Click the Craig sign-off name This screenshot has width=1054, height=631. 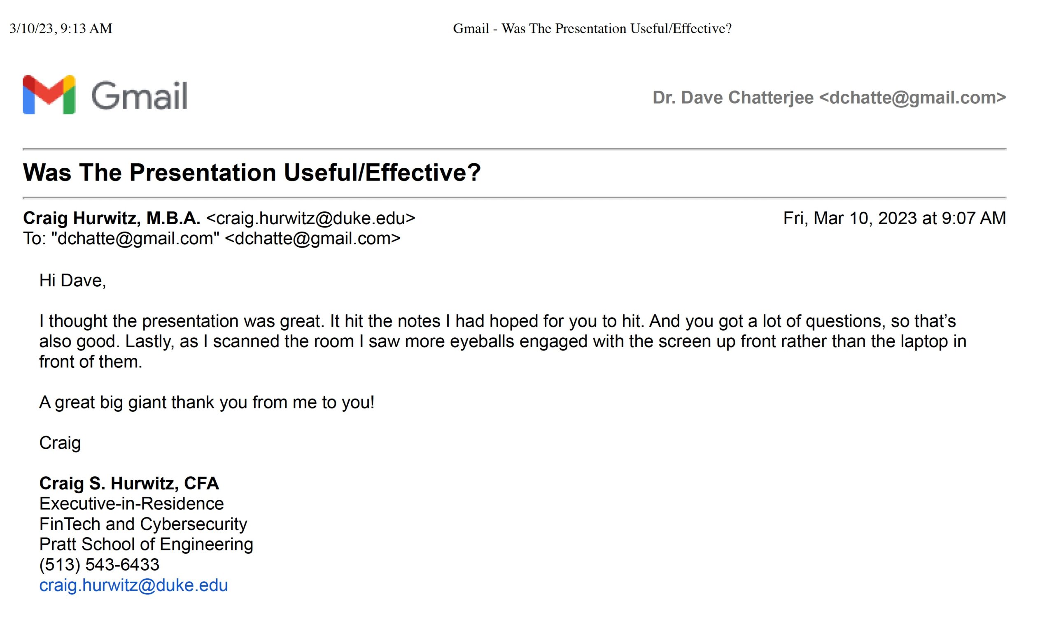(60, 443)
